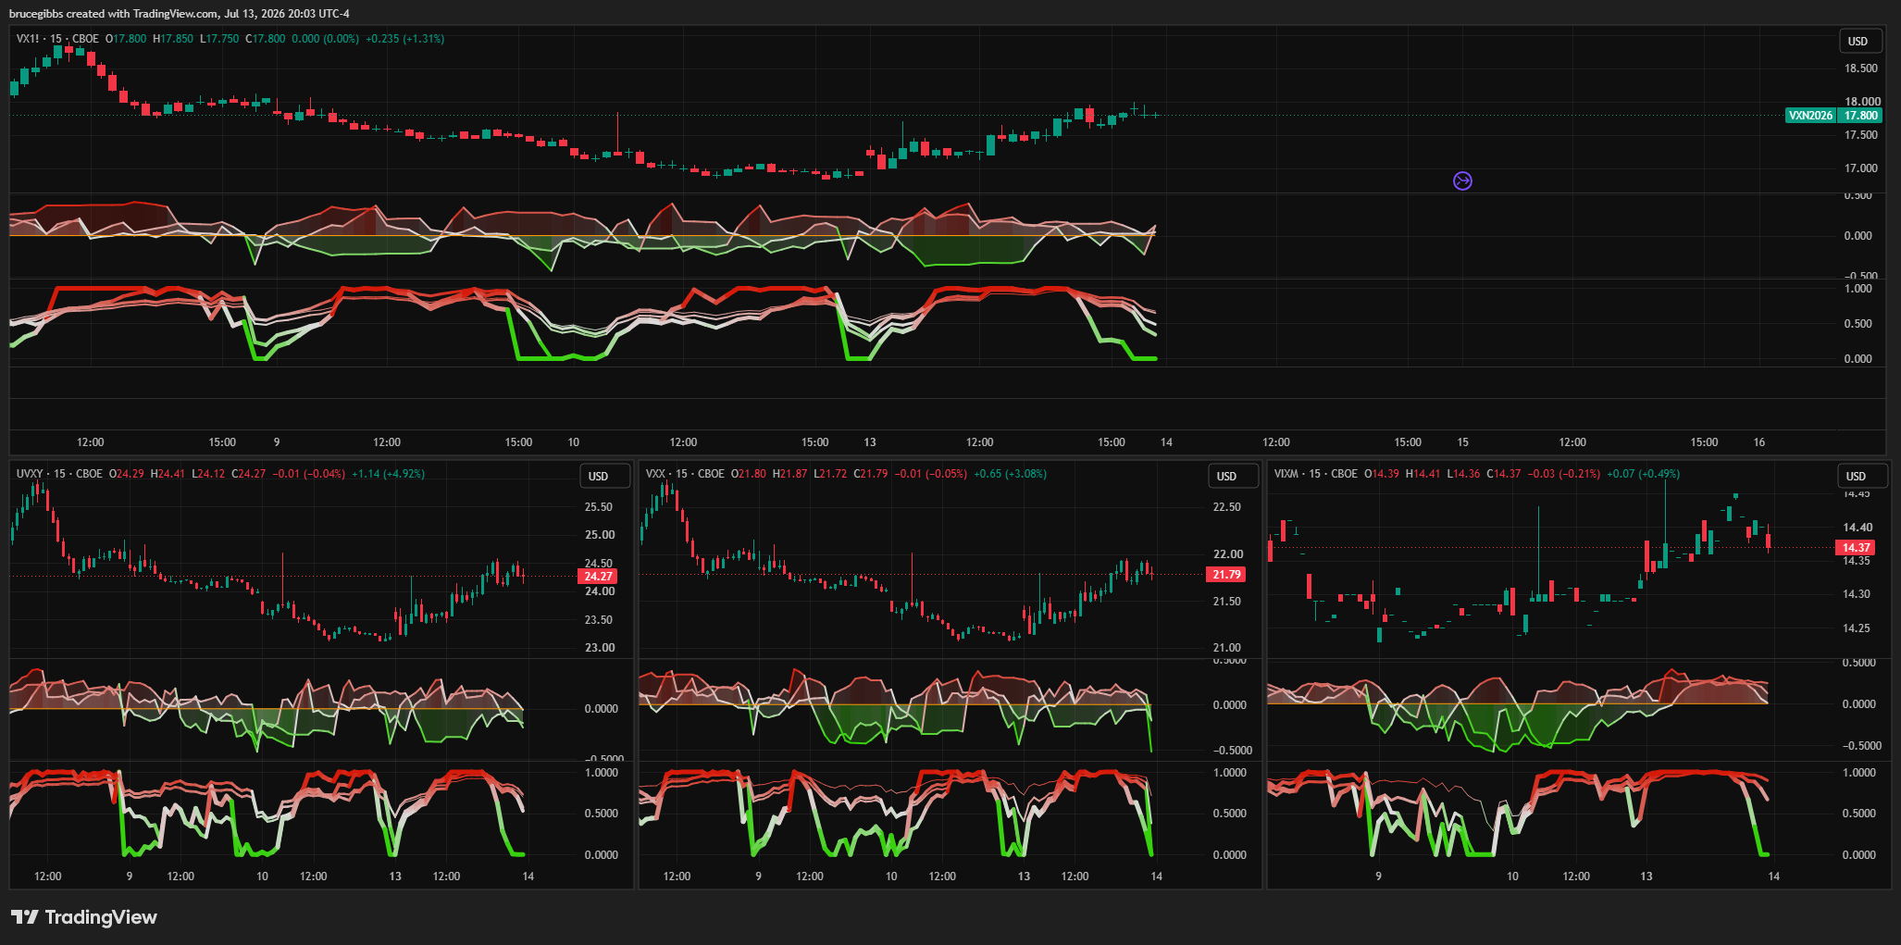Click 21.00 on the VXX price axis
Screen dimensions: 1901x945
click(1227, 648)
